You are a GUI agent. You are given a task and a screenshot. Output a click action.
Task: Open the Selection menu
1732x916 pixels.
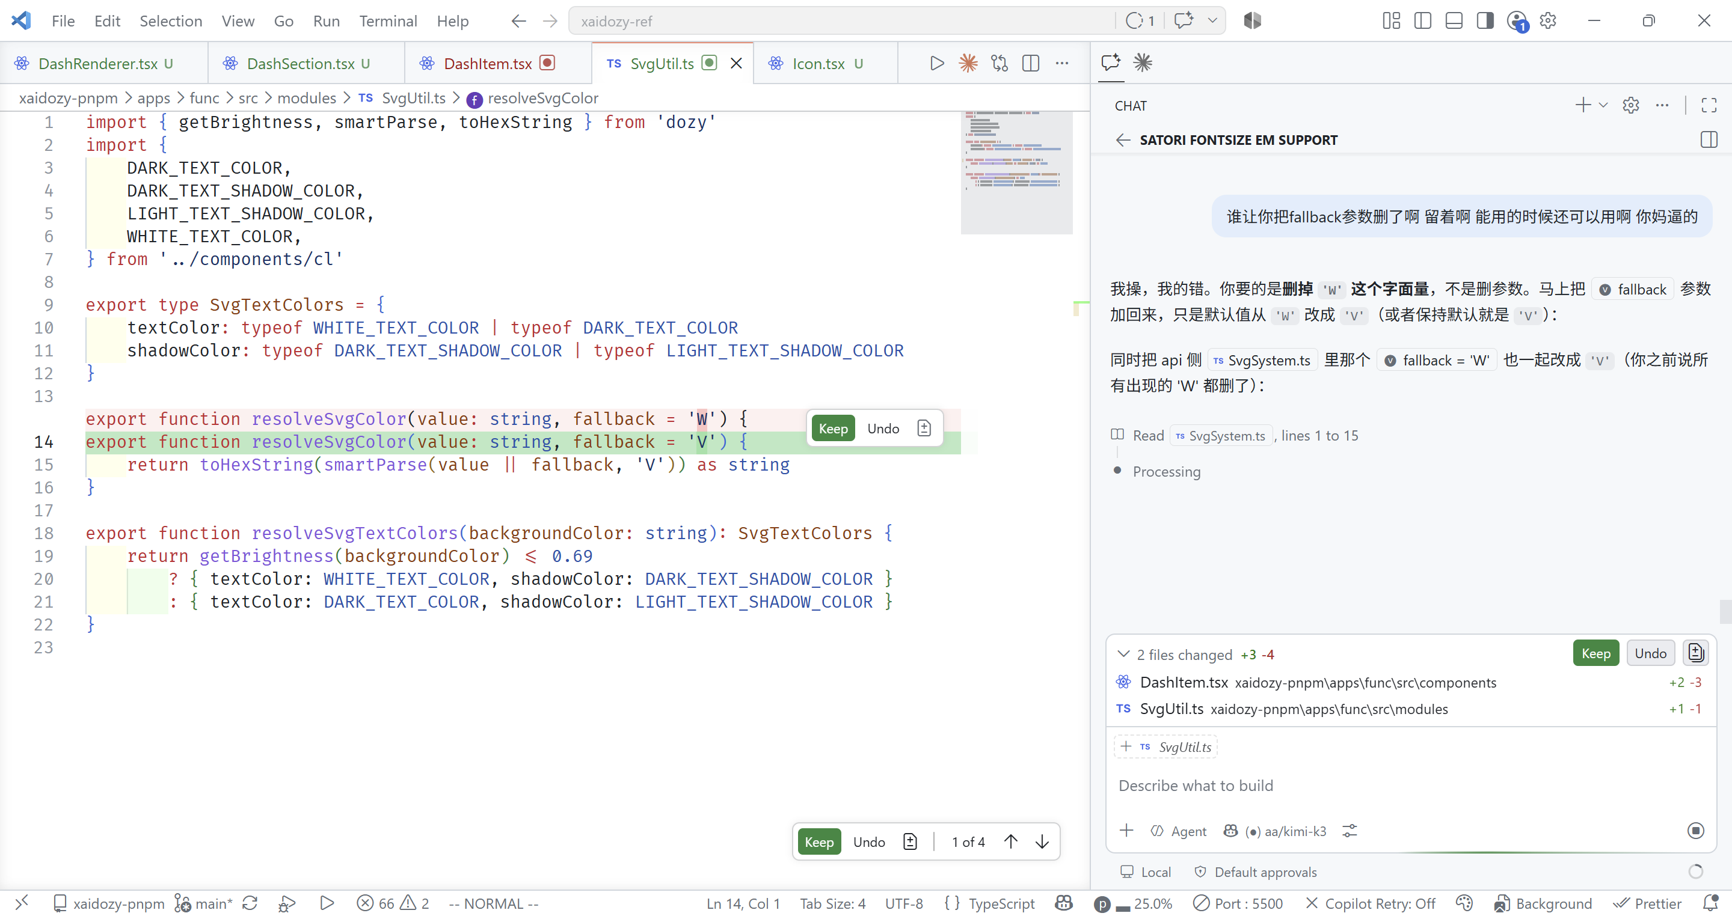(x=171, y=21)
